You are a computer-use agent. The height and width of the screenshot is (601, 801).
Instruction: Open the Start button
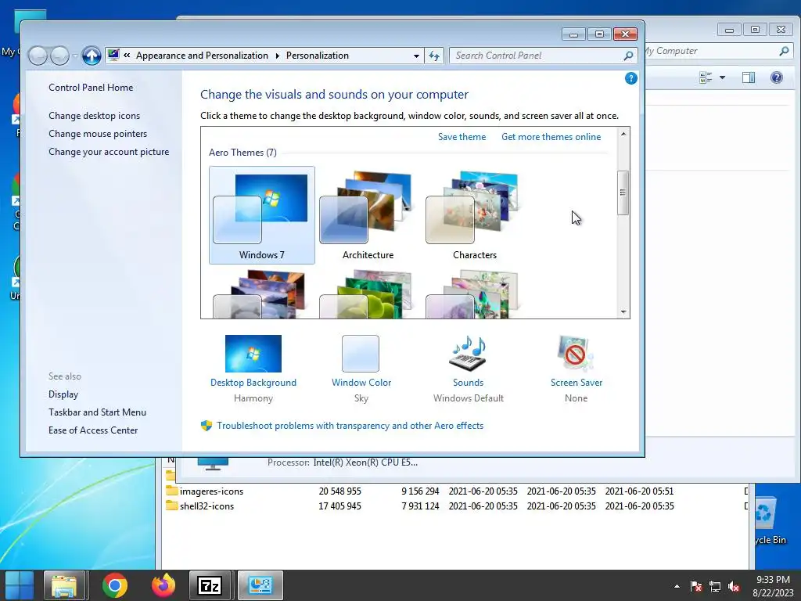coord(20,585)
